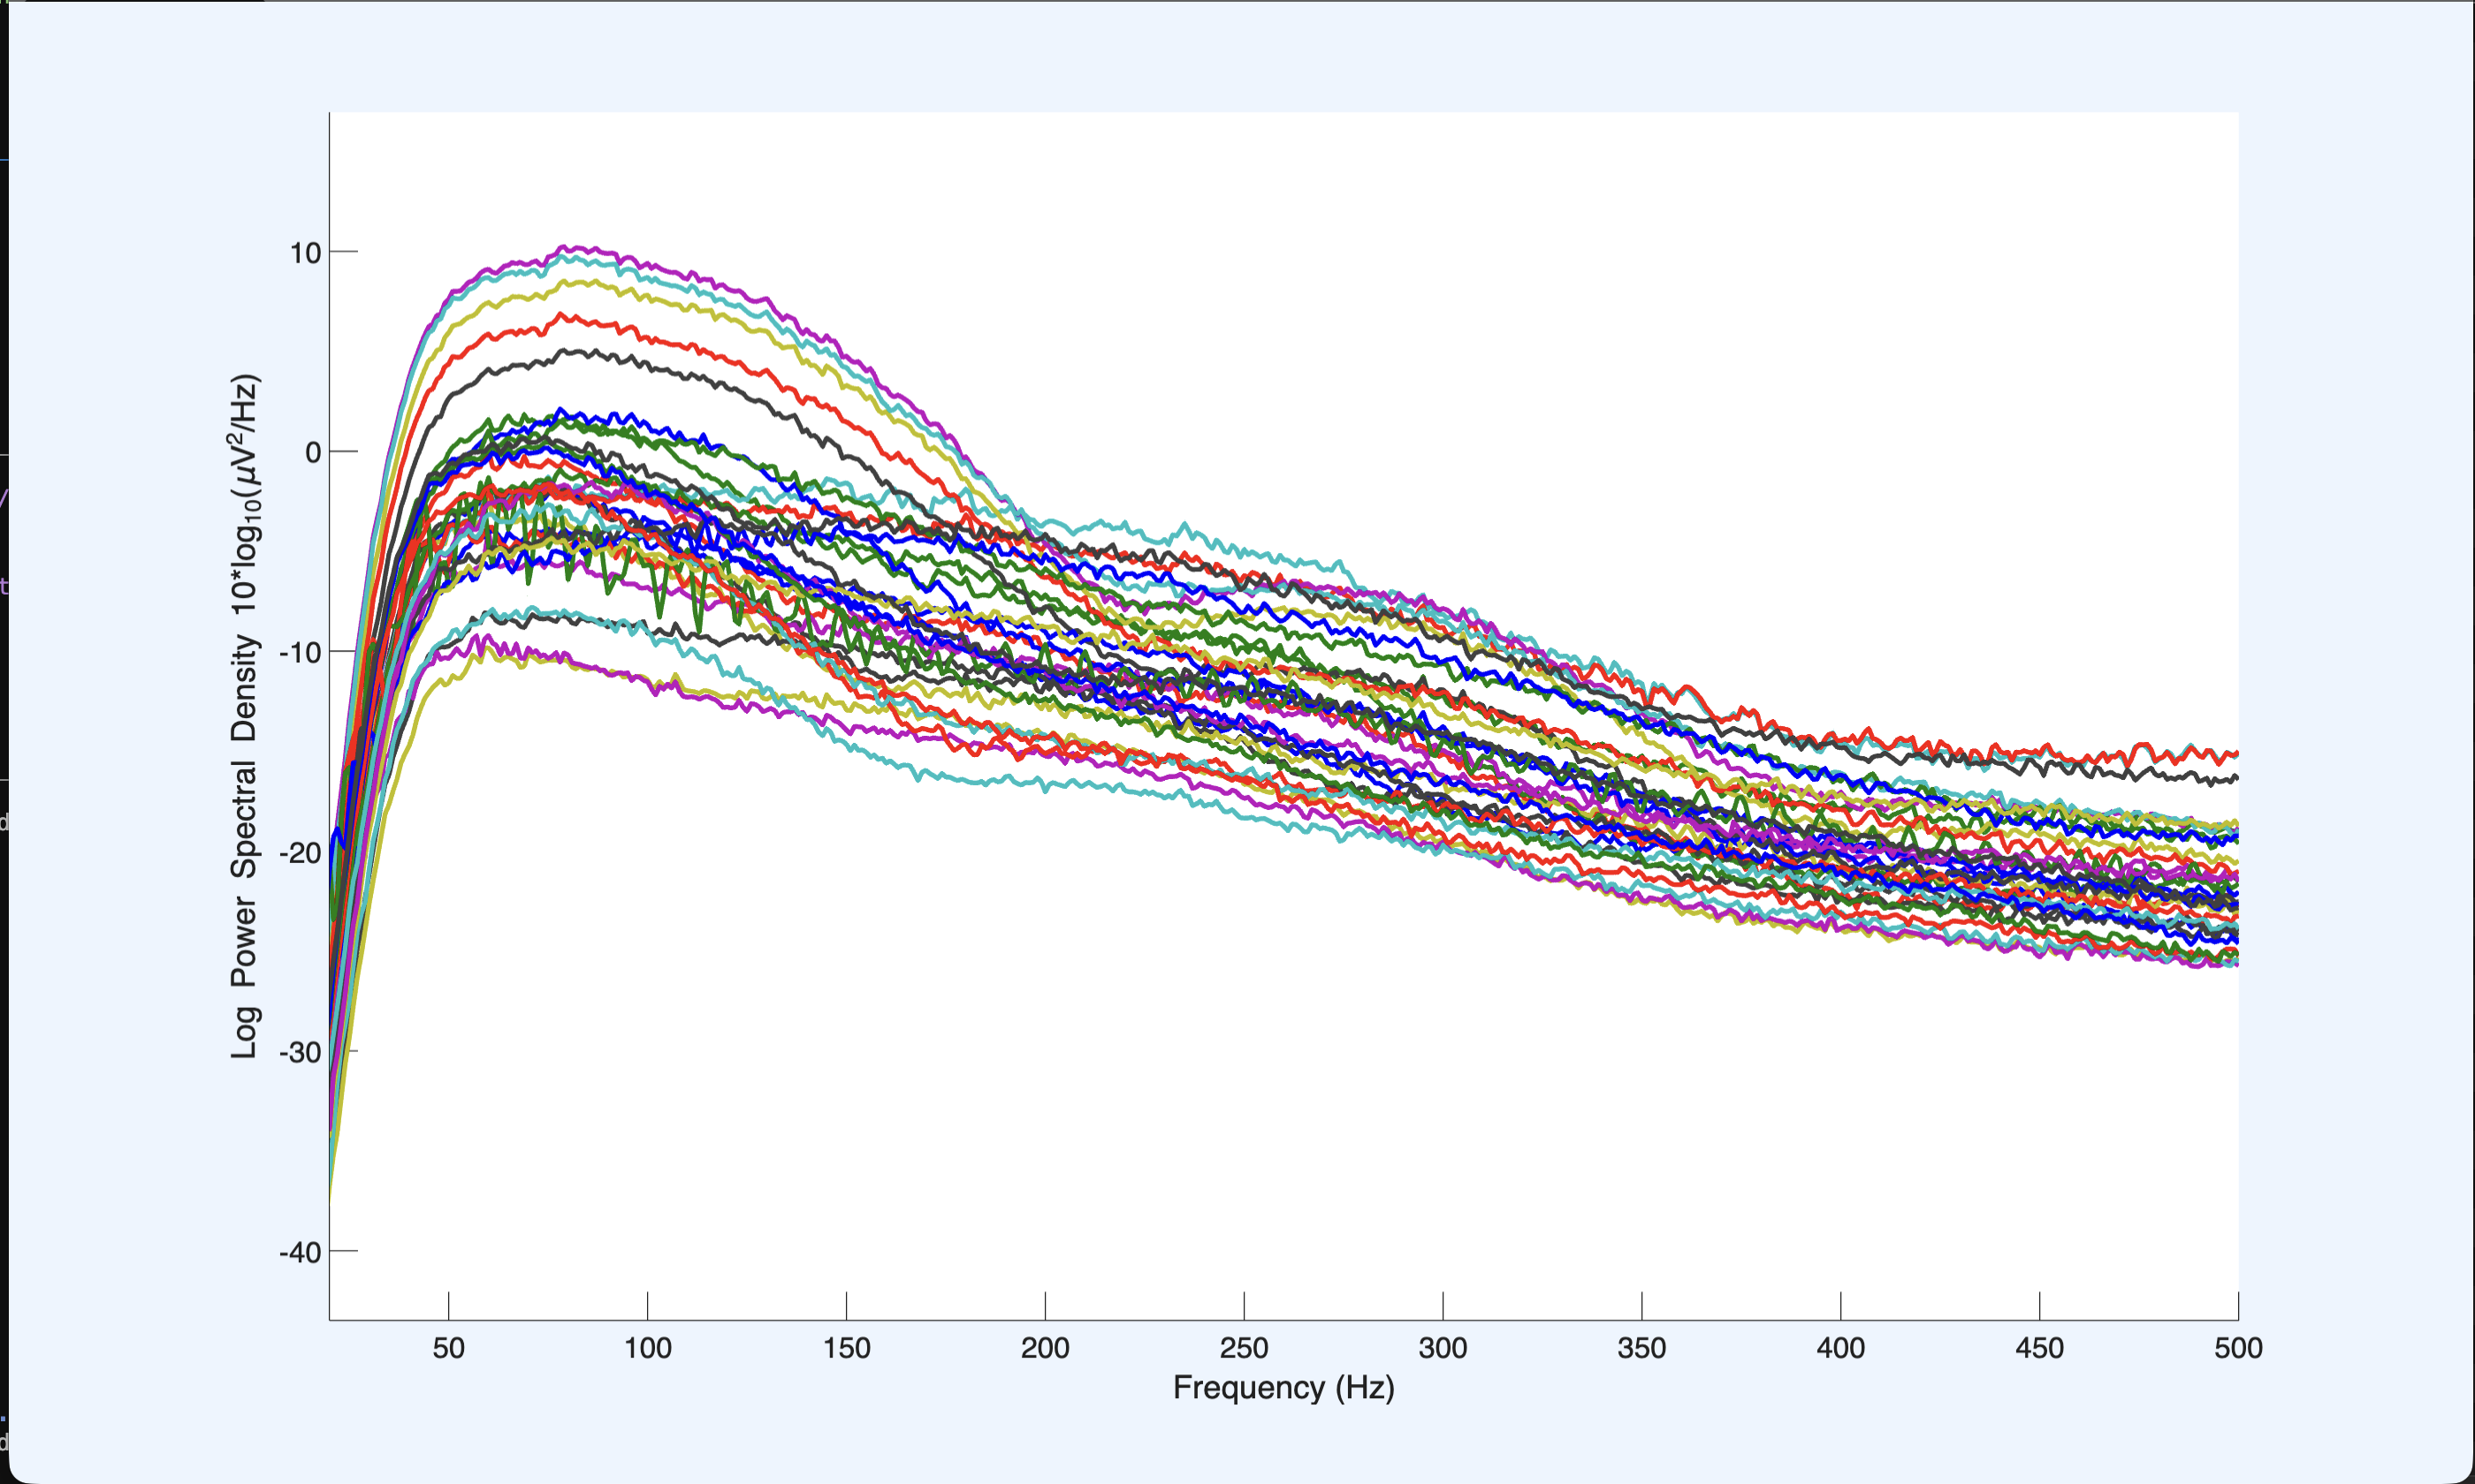Click the y-axis tick label -10
The height and width of the screenshot is (1484, 2475).
coord(301,653)
